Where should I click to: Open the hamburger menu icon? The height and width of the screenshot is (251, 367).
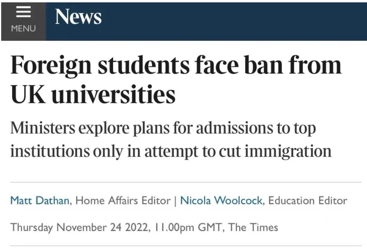(23, 13)
